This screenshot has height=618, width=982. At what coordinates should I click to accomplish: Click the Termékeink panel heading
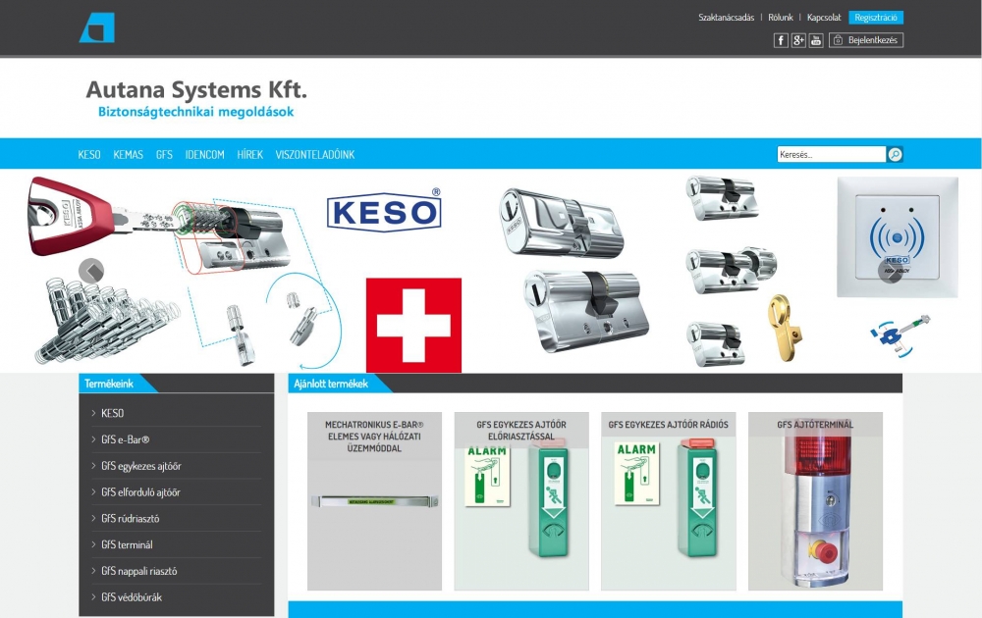pyautogui.click(x=109, y=384)
